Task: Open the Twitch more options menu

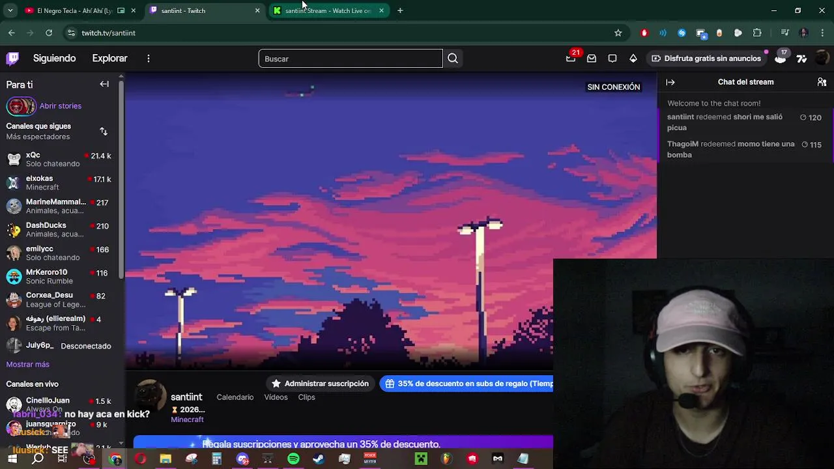Action: tap(149, 59)
